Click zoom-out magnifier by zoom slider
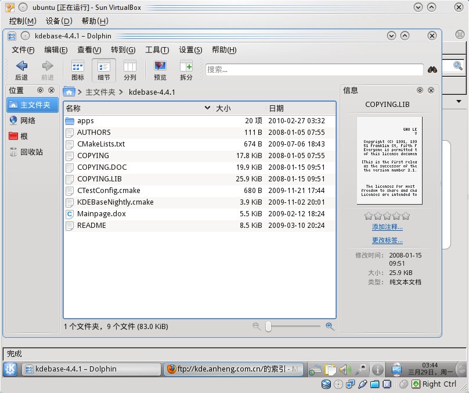Screen dimensions: 469x393 [257, 326]
